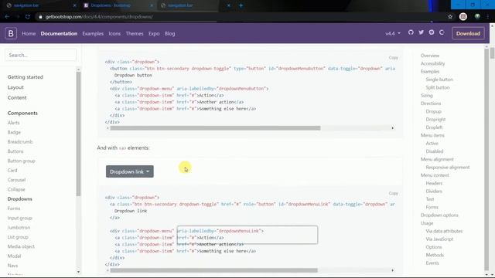Collapse Components section in sidebar
The width and height of the screenshot is (495, 278).
22,113
